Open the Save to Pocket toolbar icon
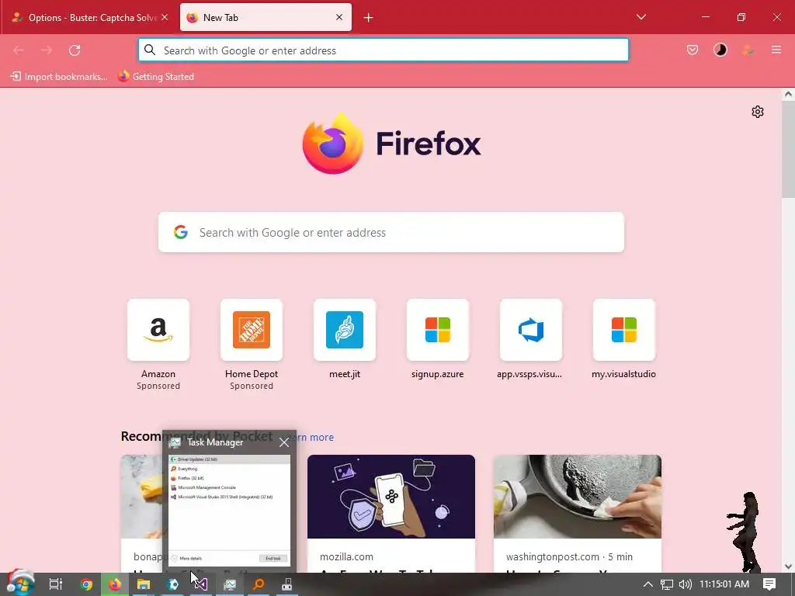 693,50
